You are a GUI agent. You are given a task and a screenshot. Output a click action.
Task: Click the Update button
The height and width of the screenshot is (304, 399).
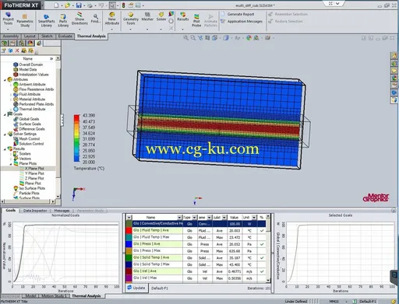coord(136,288)
